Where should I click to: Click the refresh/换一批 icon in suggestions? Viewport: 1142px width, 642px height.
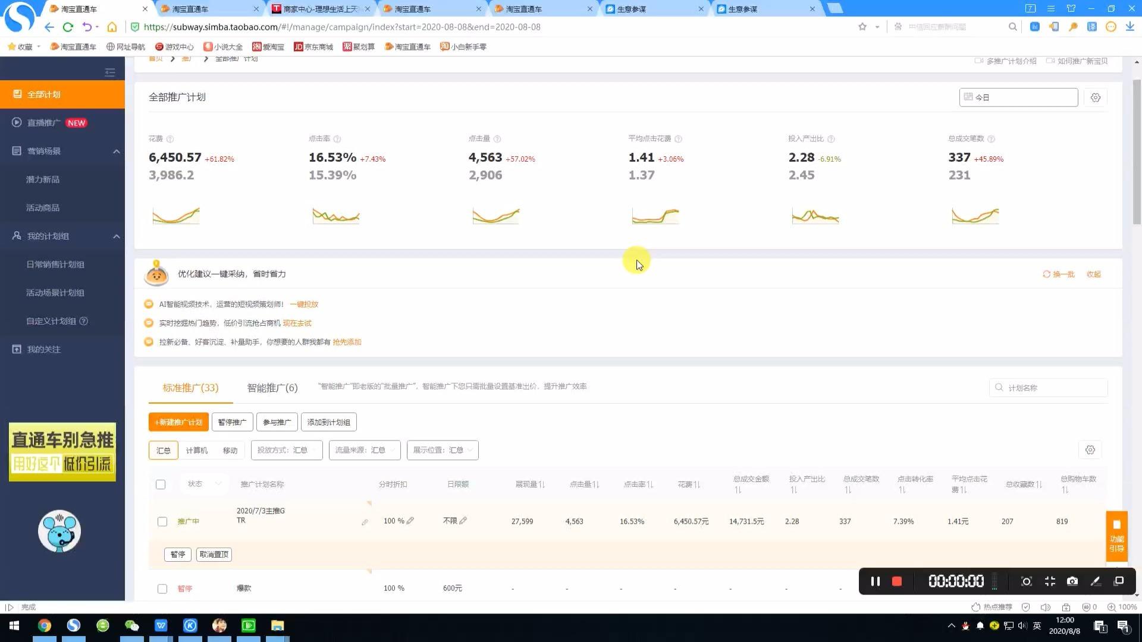coord(1047,273)
